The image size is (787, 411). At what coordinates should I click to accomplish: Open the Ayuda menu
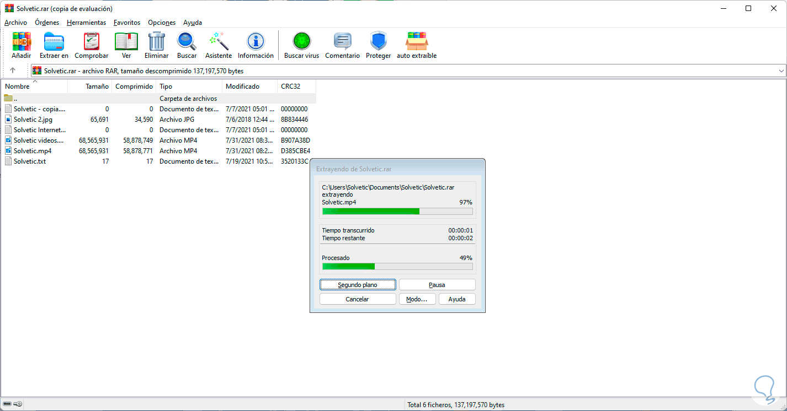tap(193, 23)
